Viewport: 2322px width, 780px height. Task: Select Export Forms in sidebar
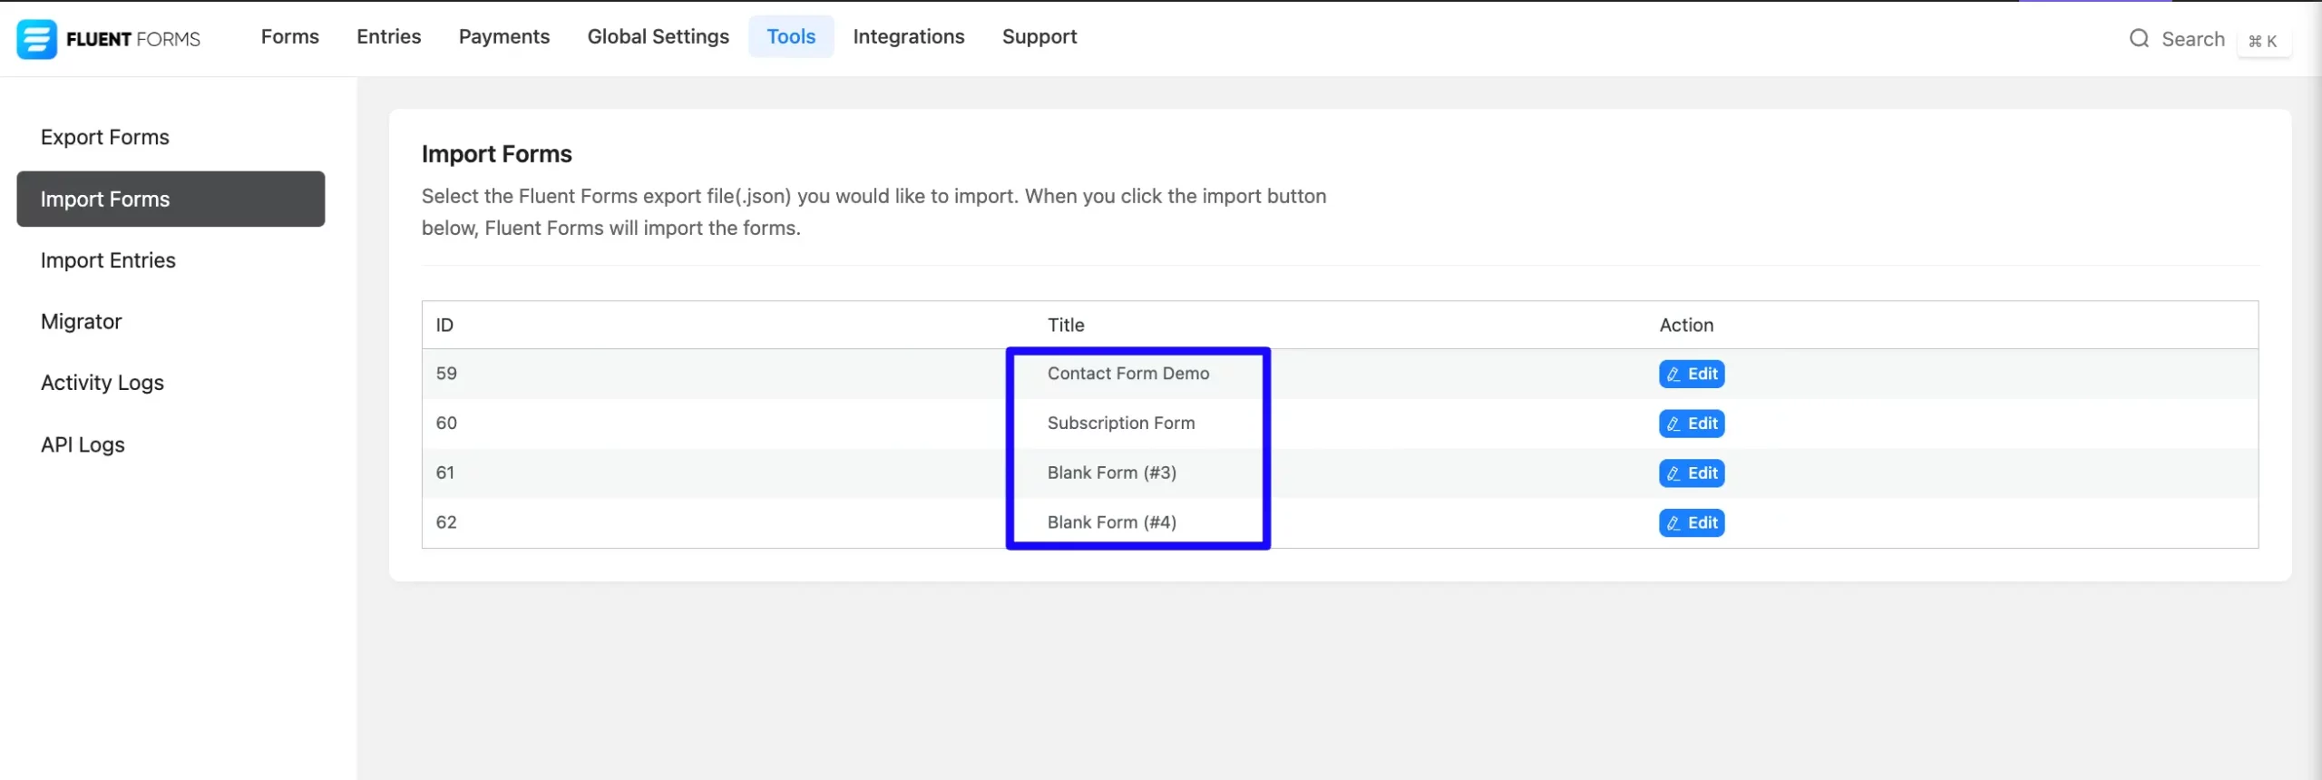(171, 137)
